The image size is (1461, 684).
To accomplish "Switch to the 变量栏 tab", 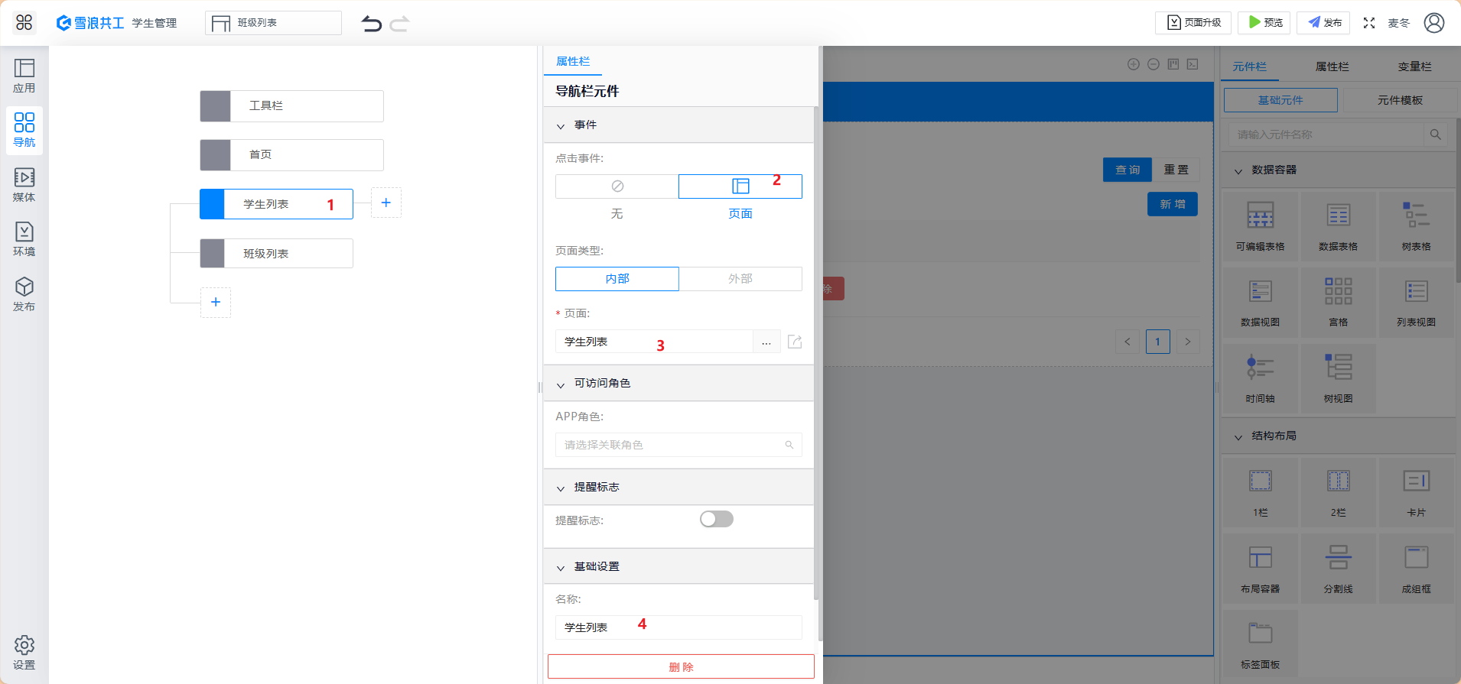I will [1415, 66].
